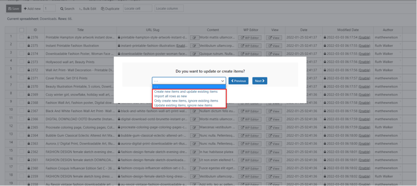417x186 pixels.
Task: Check the row checkbox for ID 2366
Action: (x=22, y=119)
